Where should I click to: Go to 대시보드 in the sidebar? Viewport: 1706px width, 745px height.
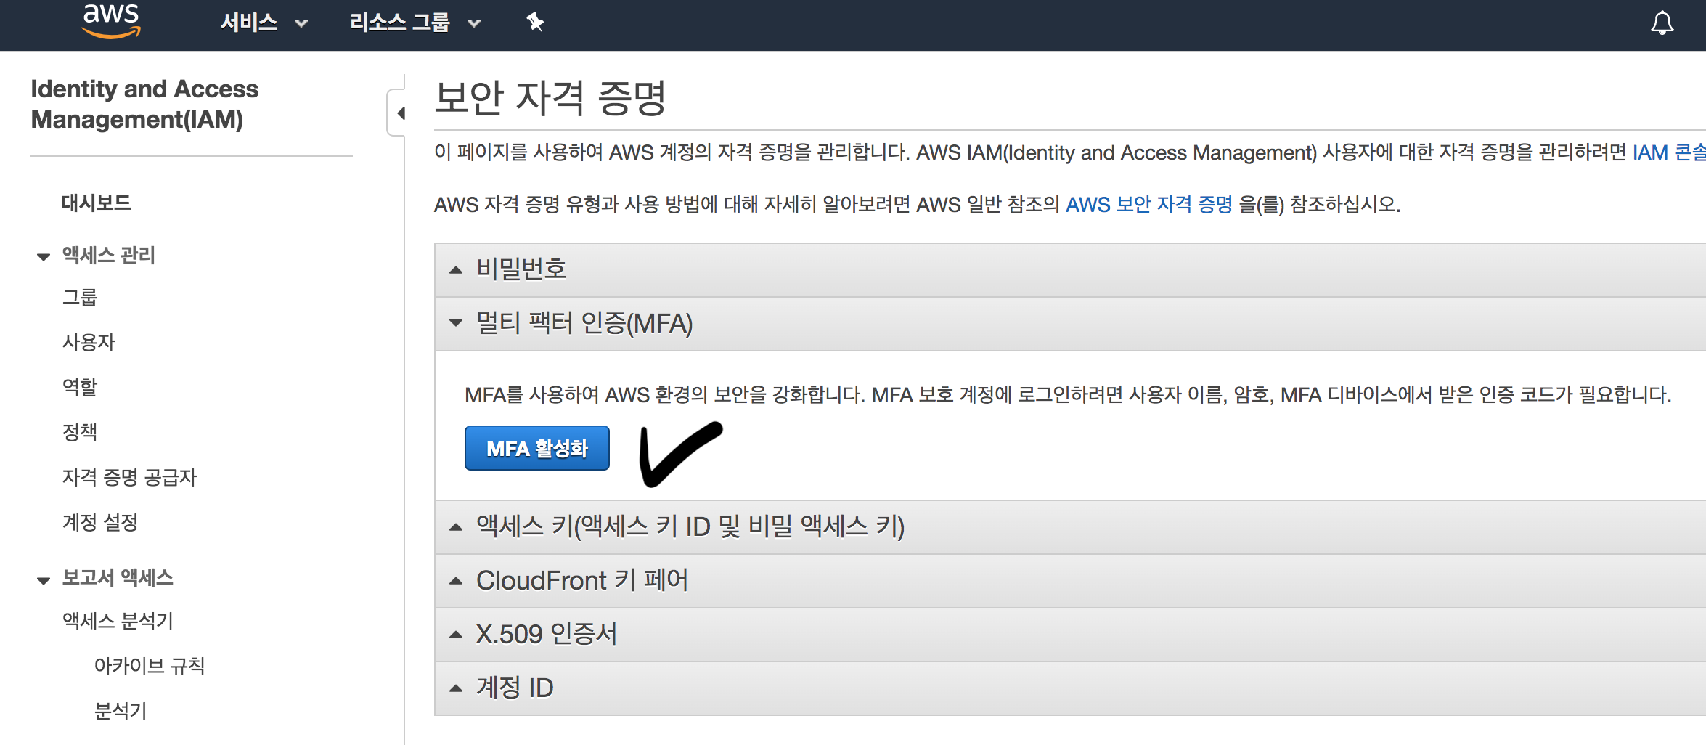pos(96,203)
